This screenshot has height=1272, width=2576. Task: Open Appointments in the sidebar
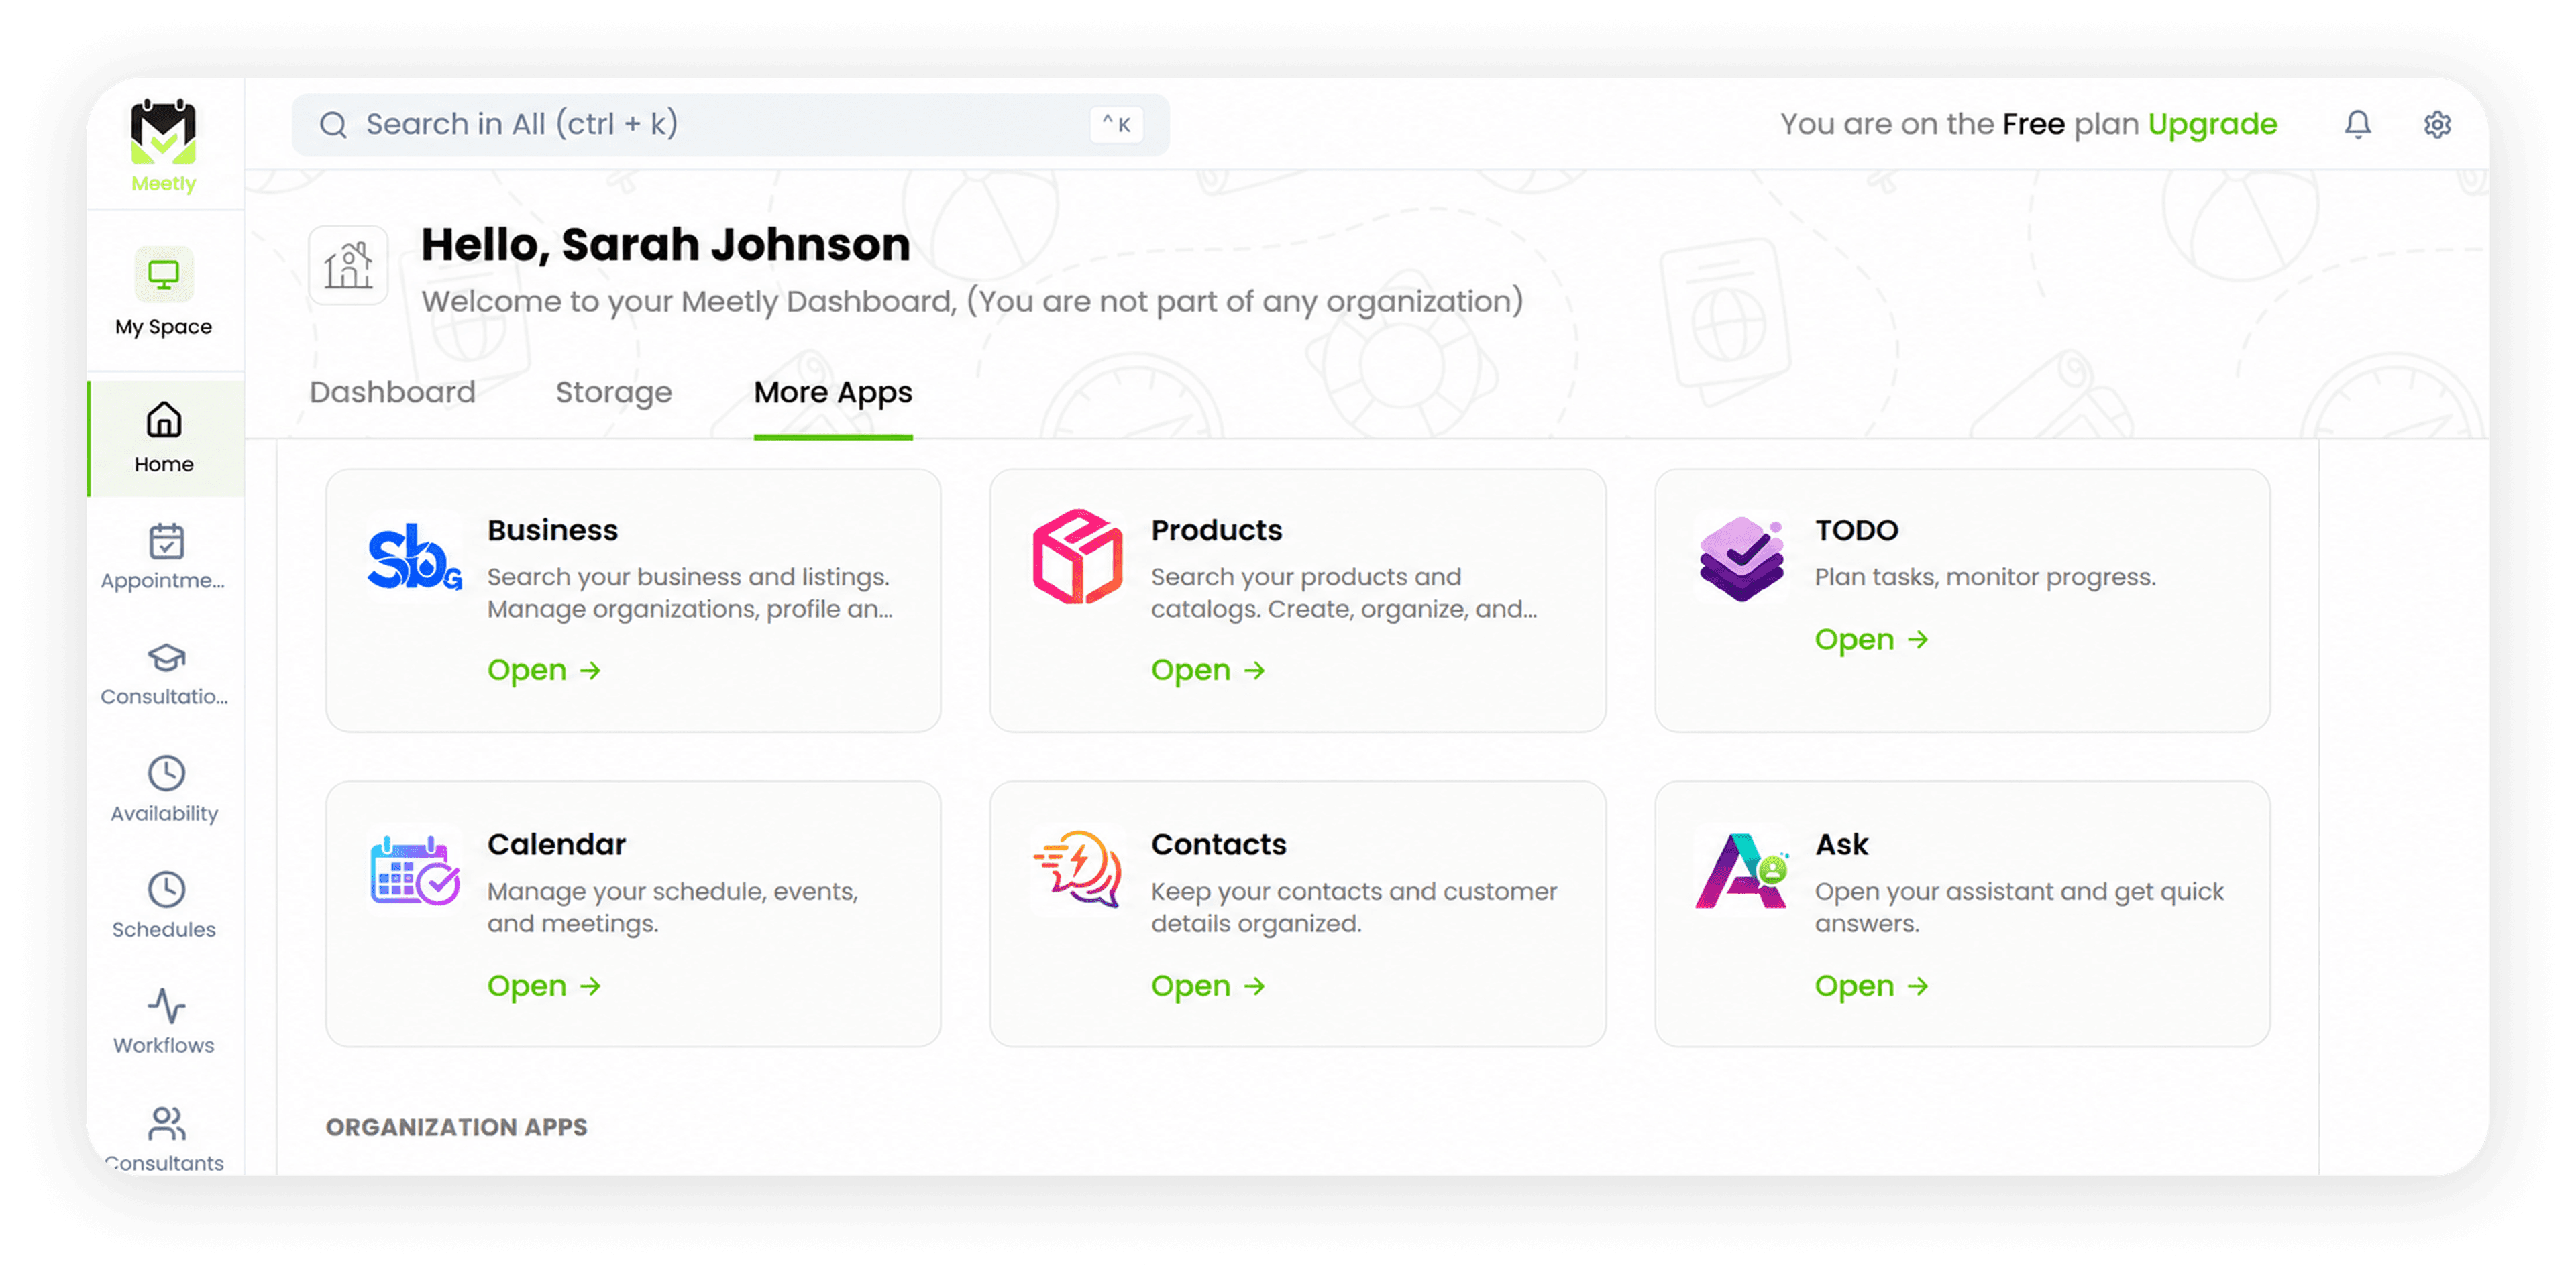pyautogui.click(x=164, y=558)
